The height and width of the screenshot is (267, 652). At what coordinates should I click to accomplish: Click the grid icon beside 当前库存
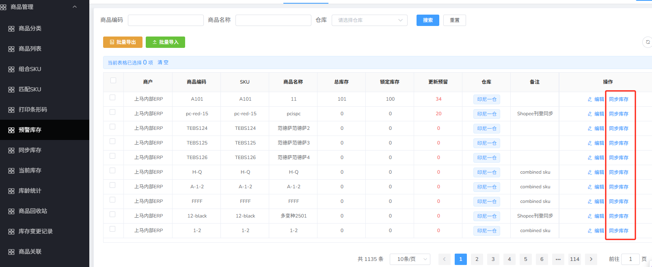click(11, 171)
